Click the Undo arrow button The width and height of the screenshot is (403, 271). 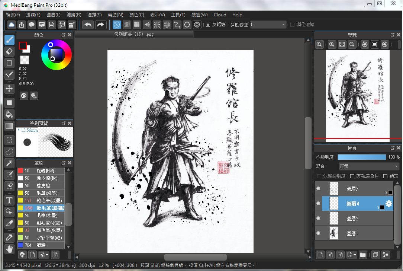(x=88, y=25)
